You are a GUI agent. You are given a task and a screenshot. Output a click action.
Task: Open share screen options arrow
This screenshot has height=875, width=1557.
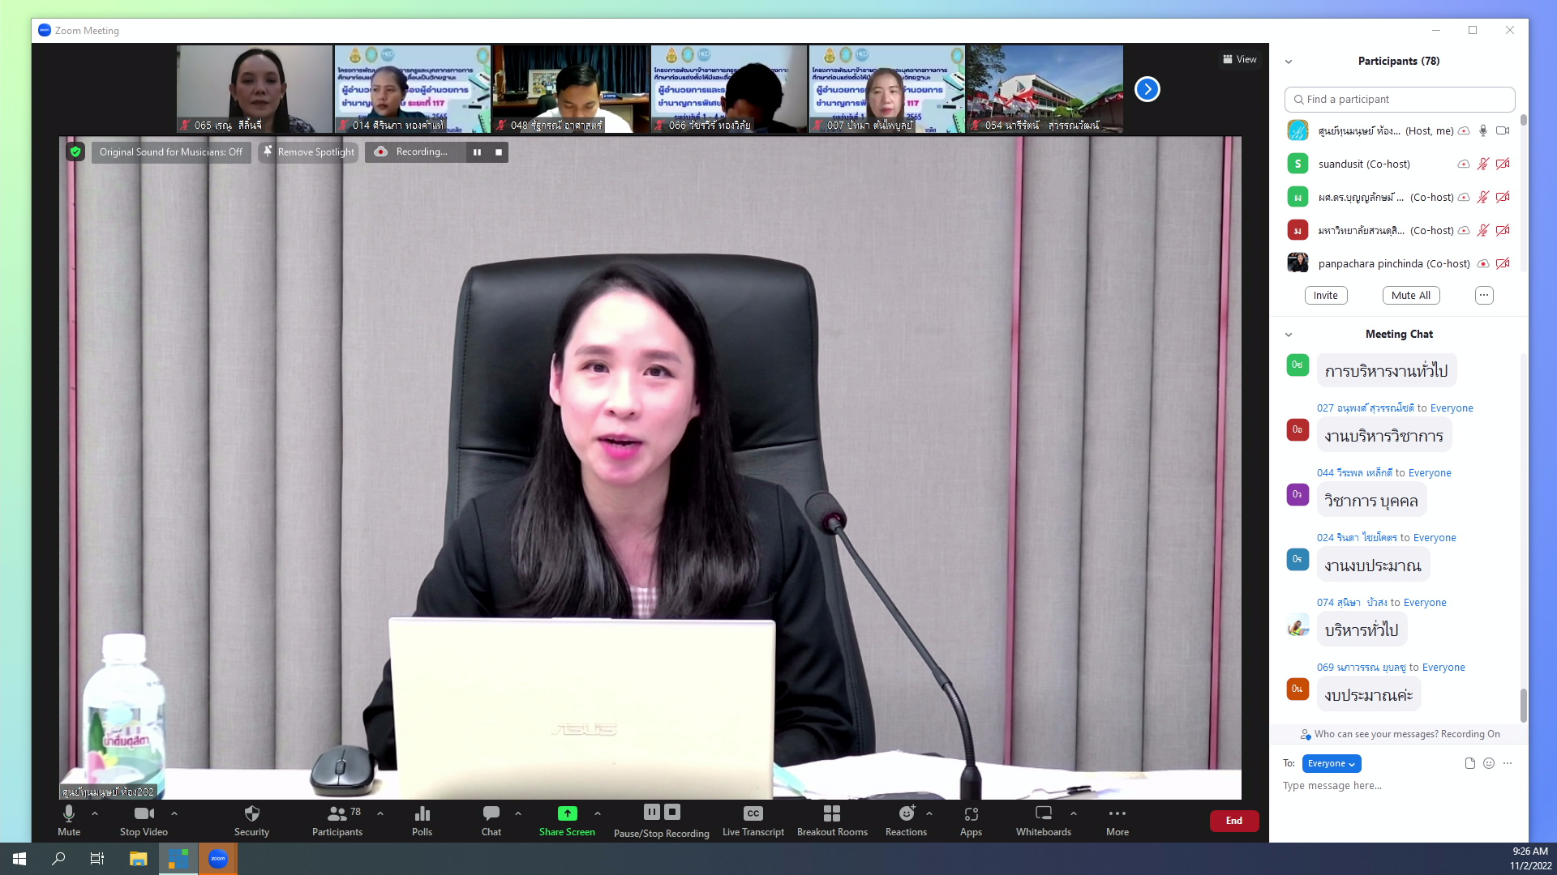(x=598, y=813)
